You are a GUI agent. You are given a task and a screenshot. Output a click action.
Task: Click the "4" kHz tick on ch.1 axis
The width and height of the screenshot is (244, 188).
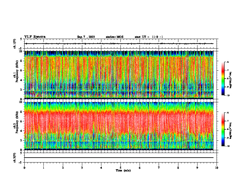coord(22,80)
